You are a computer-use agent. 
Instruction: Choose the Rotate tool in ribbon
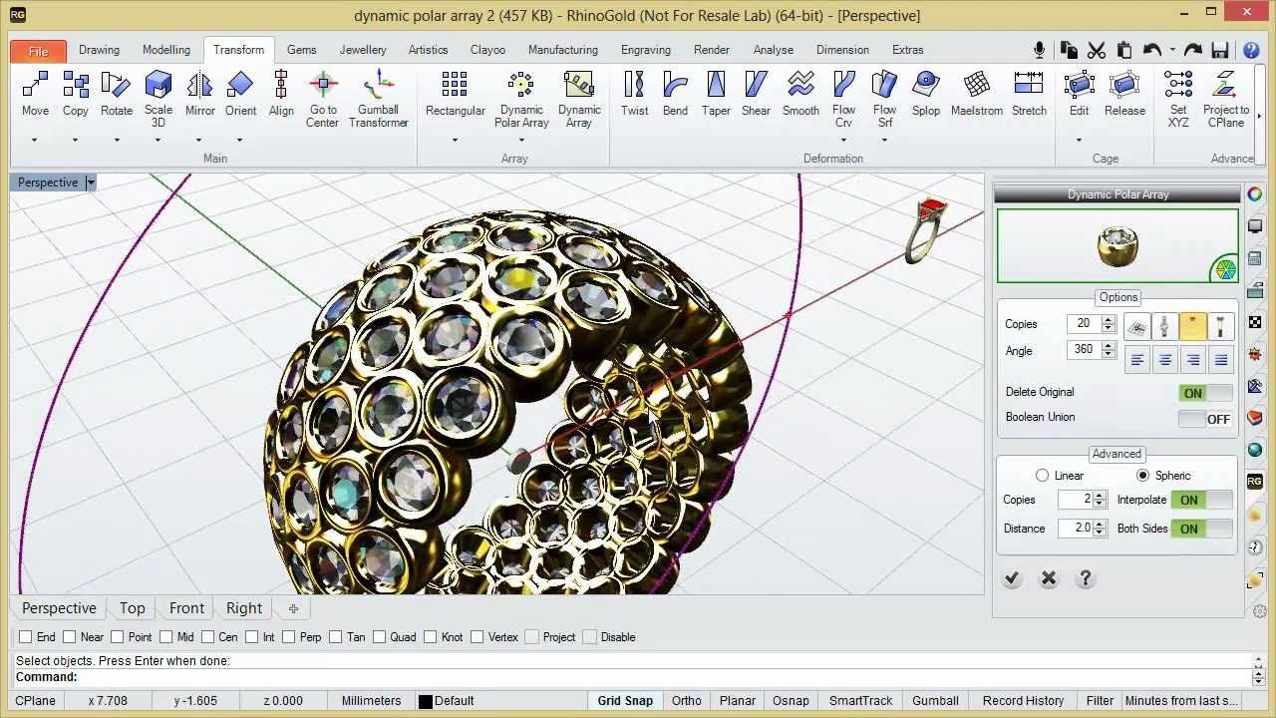point(117,86)
